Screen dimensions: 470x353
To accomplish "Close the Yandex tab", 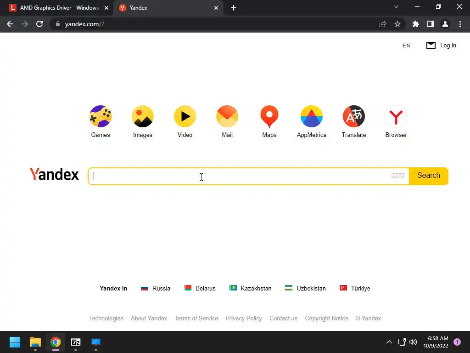I will click(x=216, y=8).
